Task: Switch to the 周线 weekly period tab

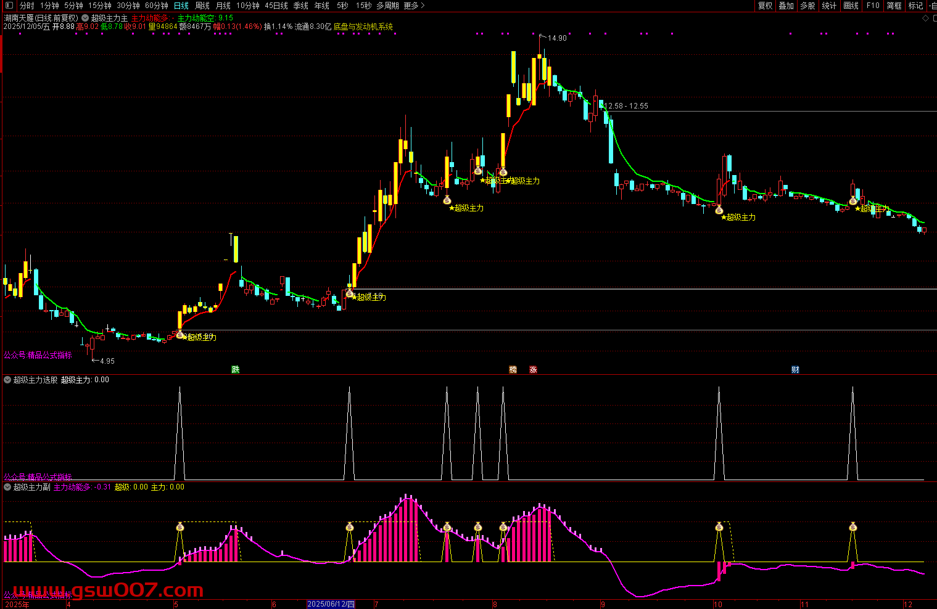Action: pyautogui.click(x=202, y=6)
